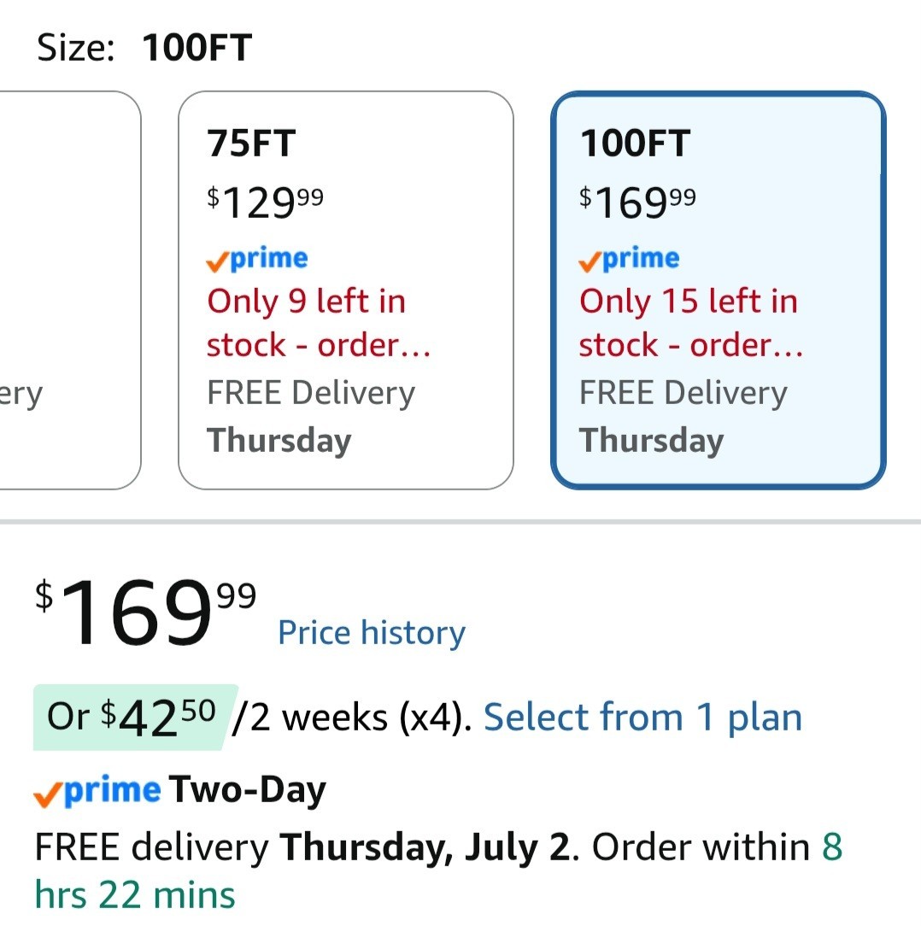Select the partially visible size card on left
Screen dimensions: 921x926
pyautogui.click(x=70, y=290)
